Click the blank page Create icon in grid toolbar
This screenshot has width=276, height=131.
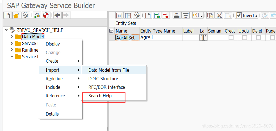(x=148, y=15)
